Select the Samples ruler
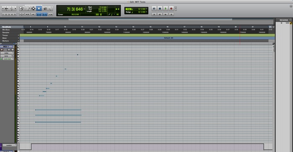 (5, 33)
